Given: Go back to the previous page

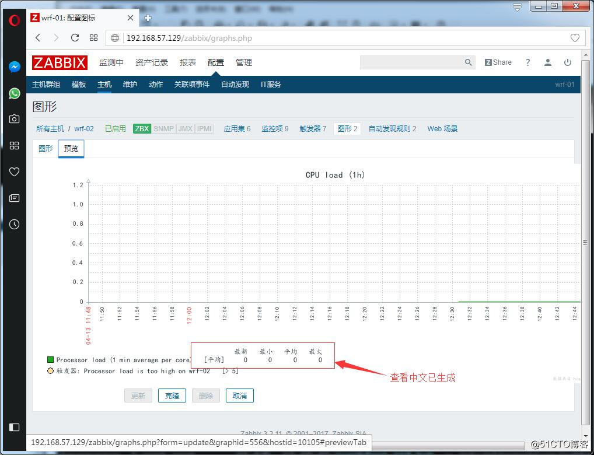Looking at the screenshot, I should click(38, 37).
